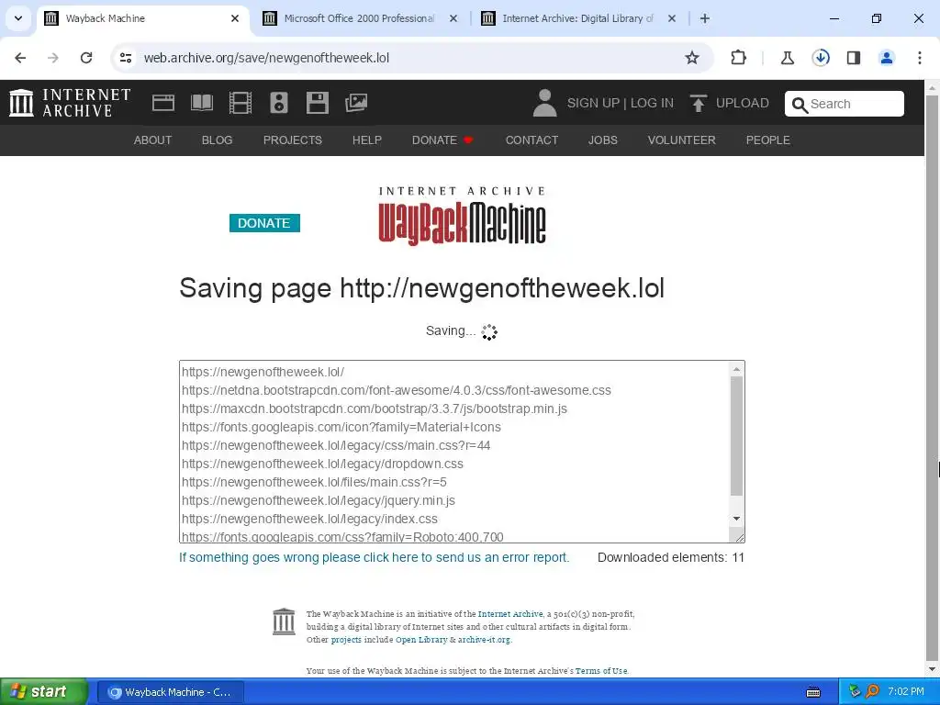
Task: Open the Terms of Use link
Action: click(x=601, y=671)
